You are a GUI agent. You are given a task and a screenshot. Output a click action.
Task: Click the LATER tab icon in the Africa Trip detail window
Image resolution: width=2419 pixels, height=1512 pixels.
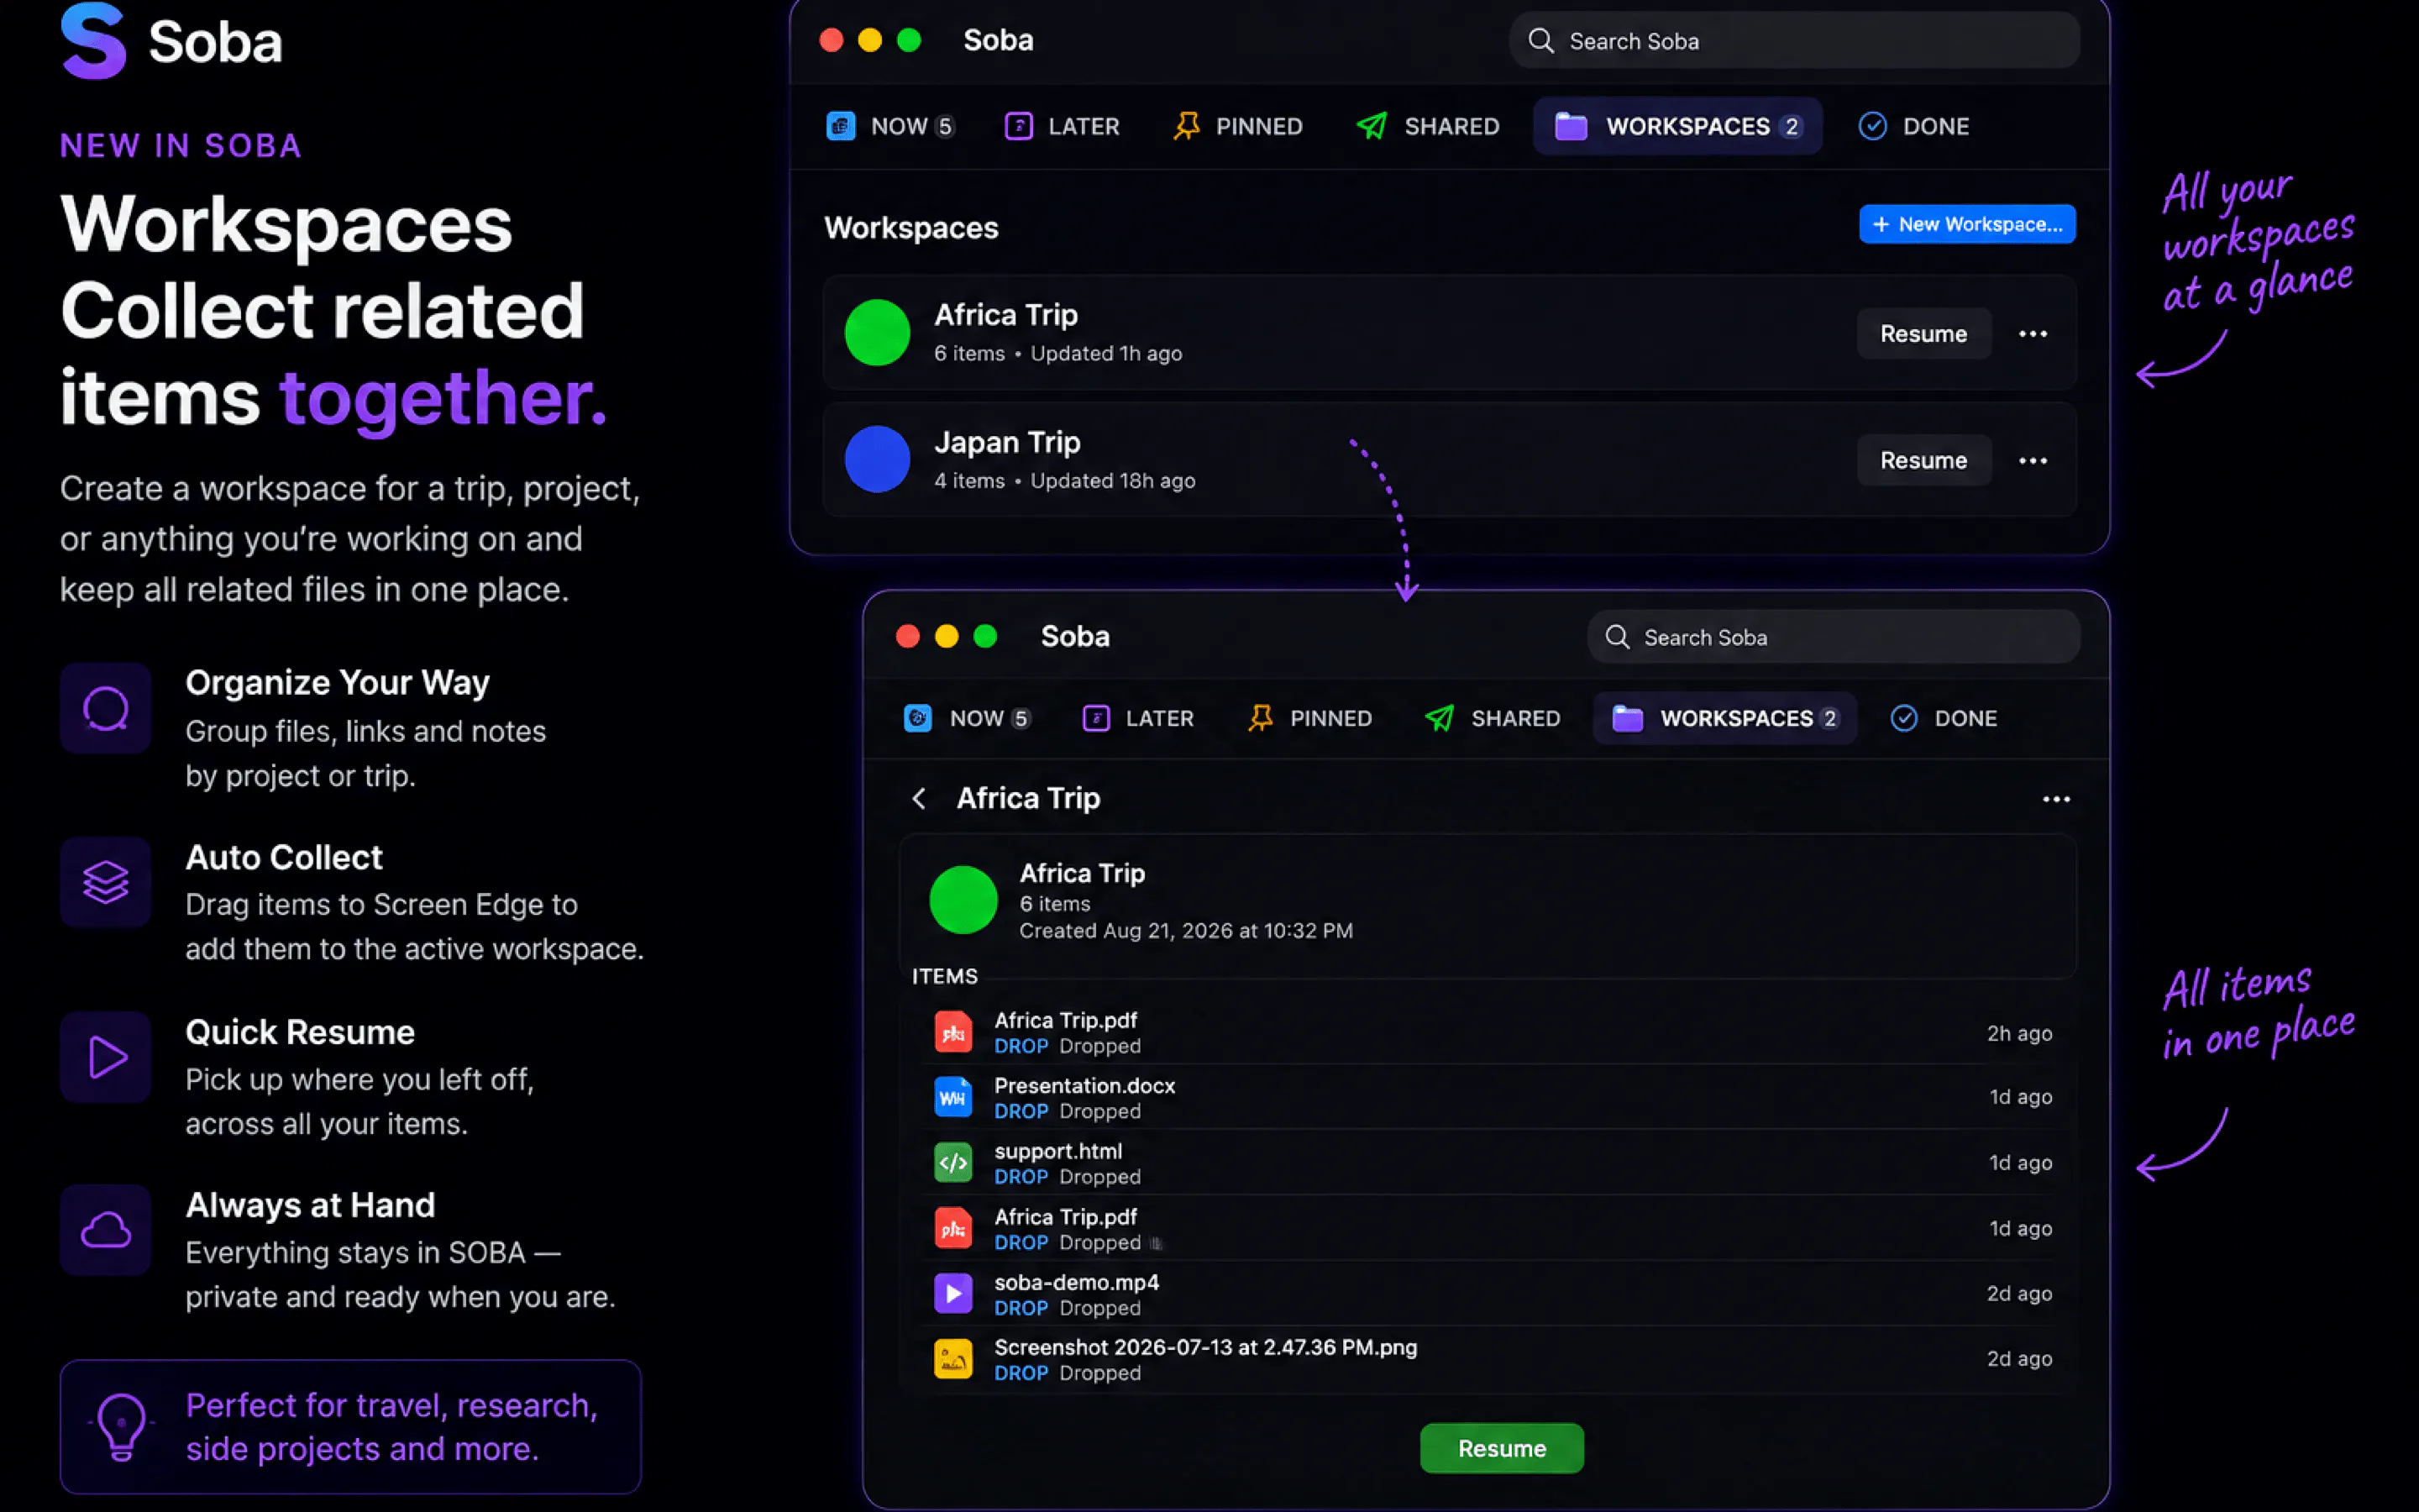1095,718
